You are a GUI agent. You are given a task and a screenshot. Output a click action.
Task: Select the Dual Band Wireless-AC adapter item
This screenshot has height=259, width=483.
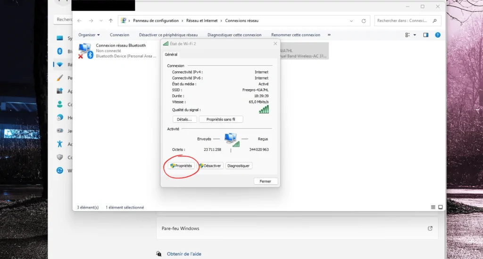(304, 51)
